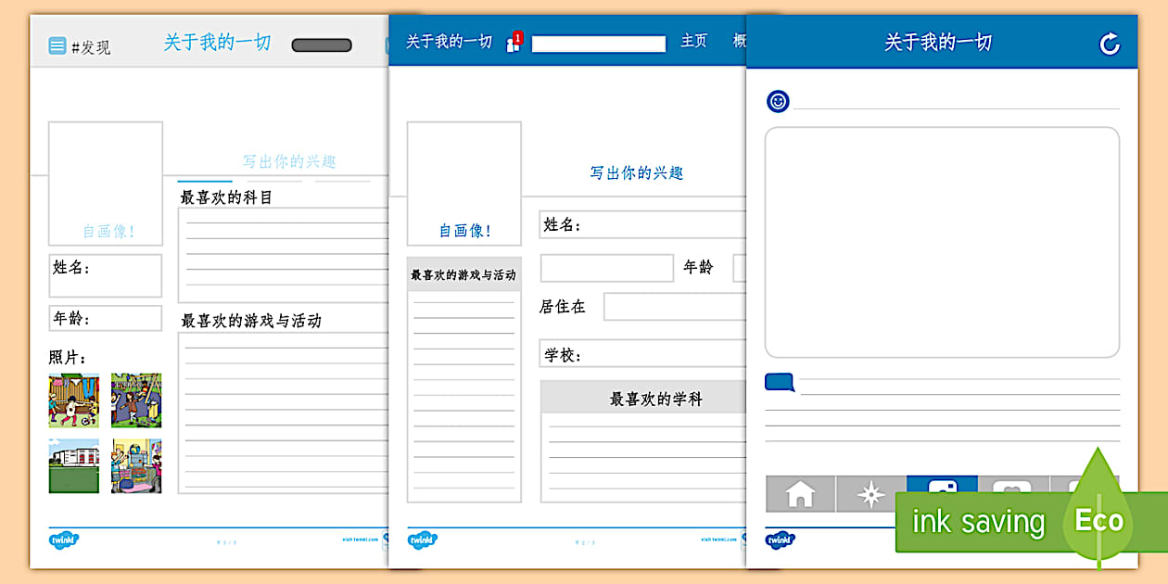Screen dimensions: 1168x584
Task: Open the top-left playground photo thumbnail
Action: pos(74,400)
